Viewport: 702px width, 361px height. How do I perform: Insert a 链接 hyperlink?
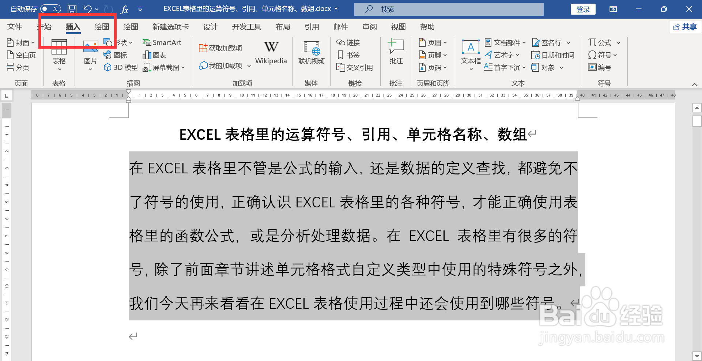(348, 42)
